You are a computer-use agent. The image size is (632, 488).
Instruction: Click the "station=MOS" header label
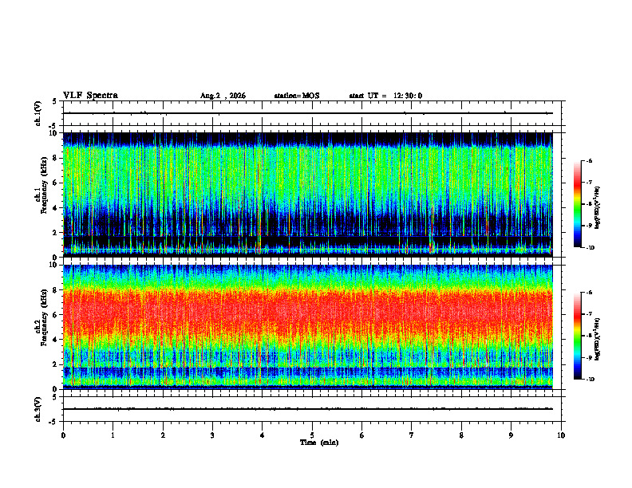point(297,96)
